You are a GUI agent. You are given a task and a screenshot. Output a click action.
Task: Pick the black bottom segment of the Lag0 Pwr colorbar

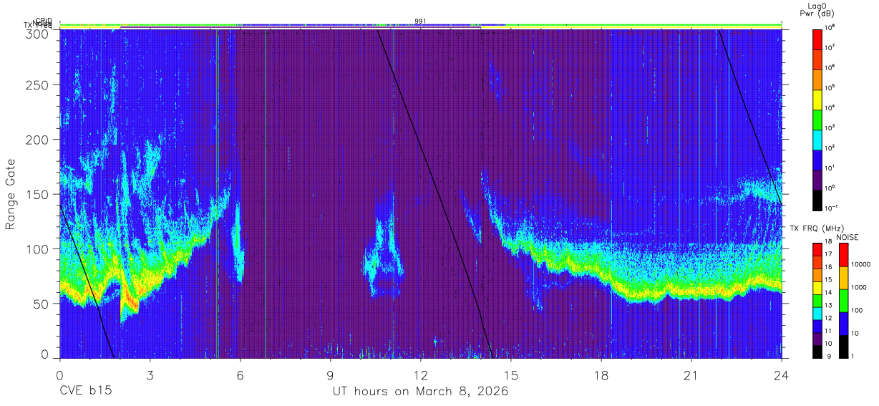(817, 199)
